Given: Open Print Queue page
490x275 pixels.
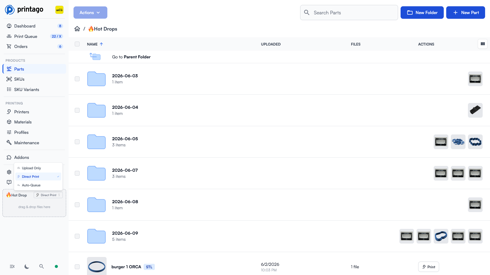Looking at the screenshot, I should [x=34, y=36].
